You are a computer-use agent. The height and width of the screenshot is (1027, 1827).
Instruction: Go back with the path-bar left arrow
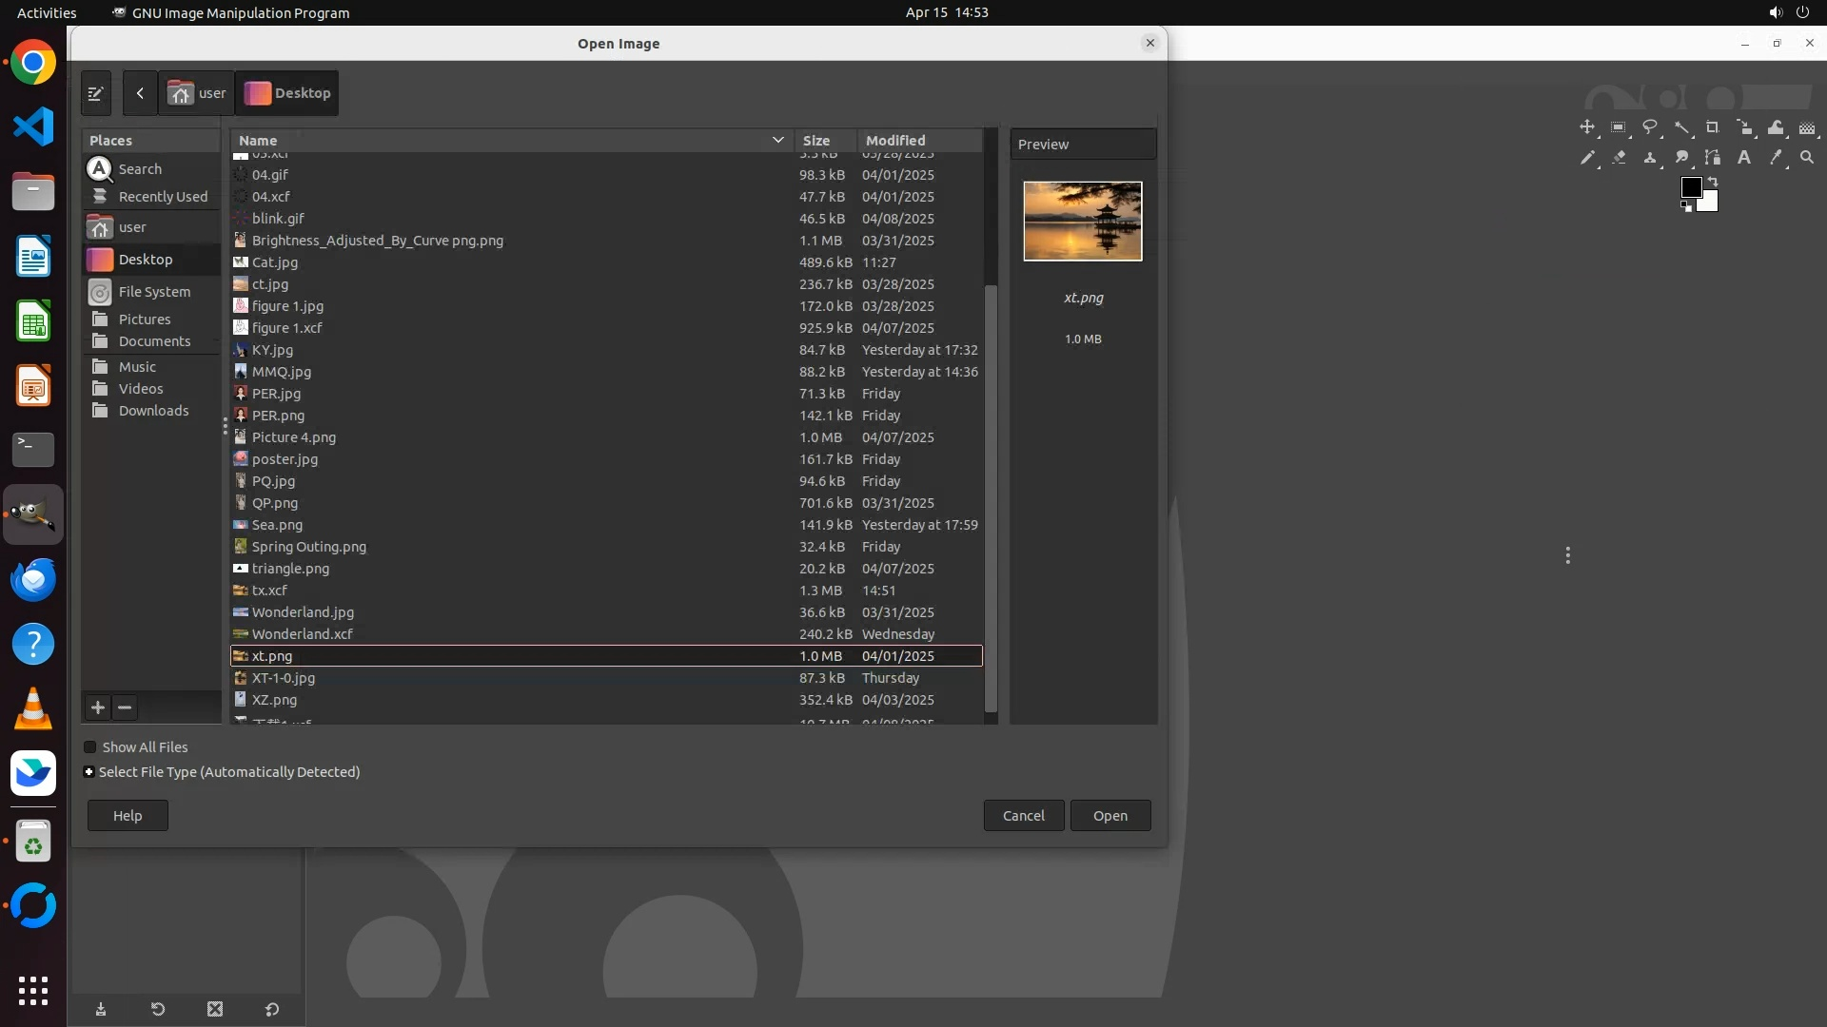[140, 93]
